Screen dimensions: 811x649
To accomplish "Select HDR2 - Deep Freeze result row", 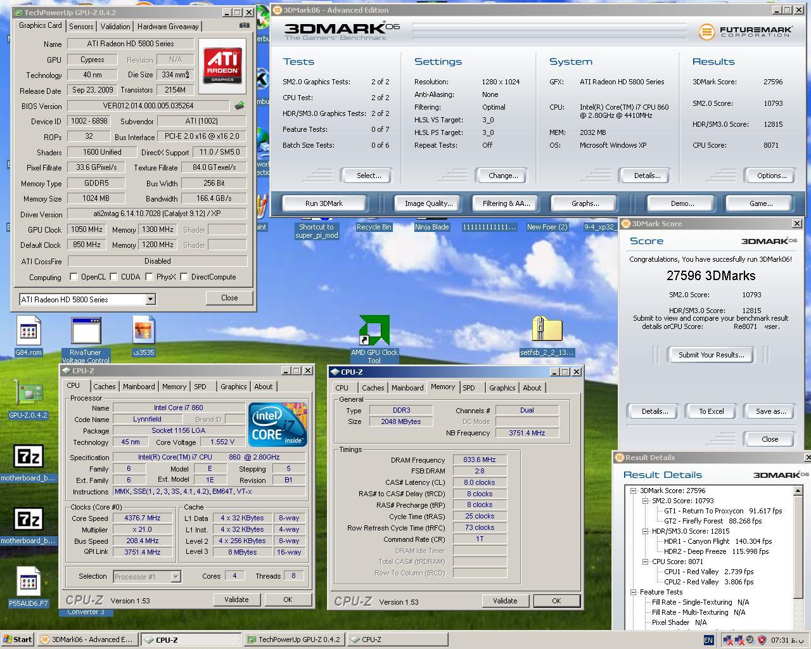I will pos(716,551).
